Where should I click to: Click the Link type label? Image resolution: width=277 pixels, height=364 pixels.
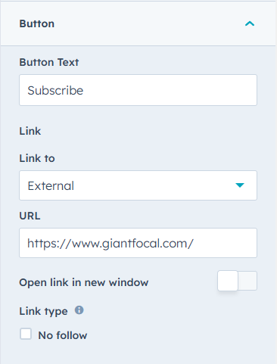click(43, 311)
